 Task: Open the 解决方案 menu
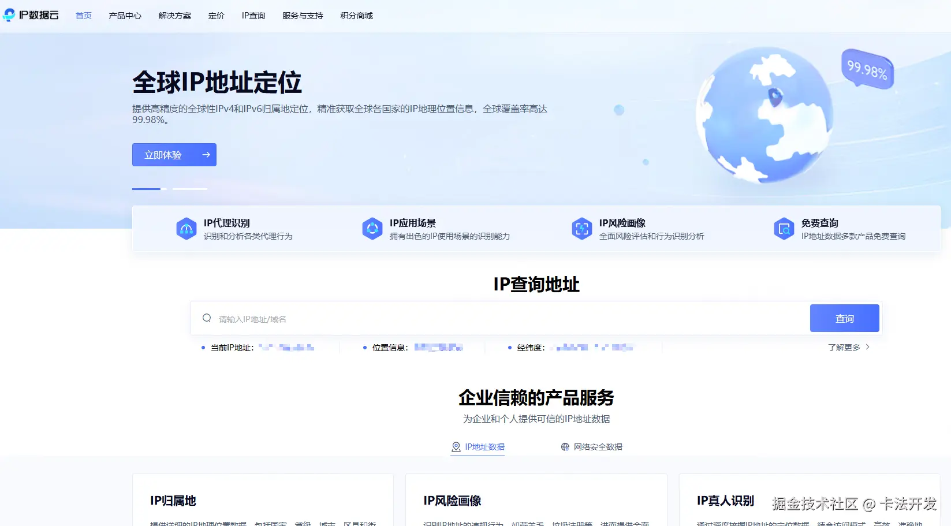(x=175, y=16)
